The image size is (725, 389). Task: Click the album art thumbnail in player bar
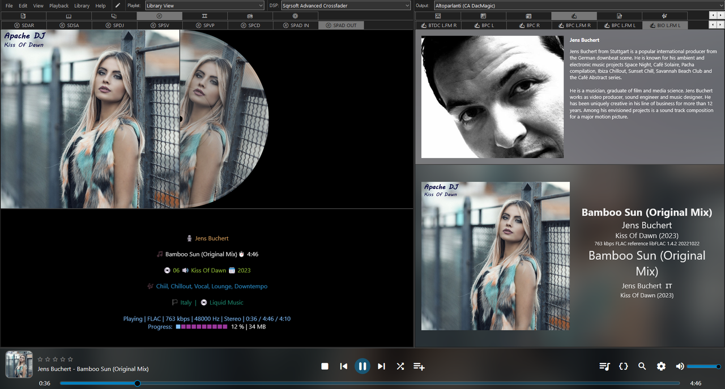pos(19,365)
